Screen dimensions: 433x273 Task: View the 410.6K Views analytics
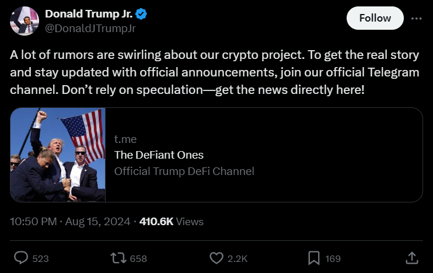(172, 222)
